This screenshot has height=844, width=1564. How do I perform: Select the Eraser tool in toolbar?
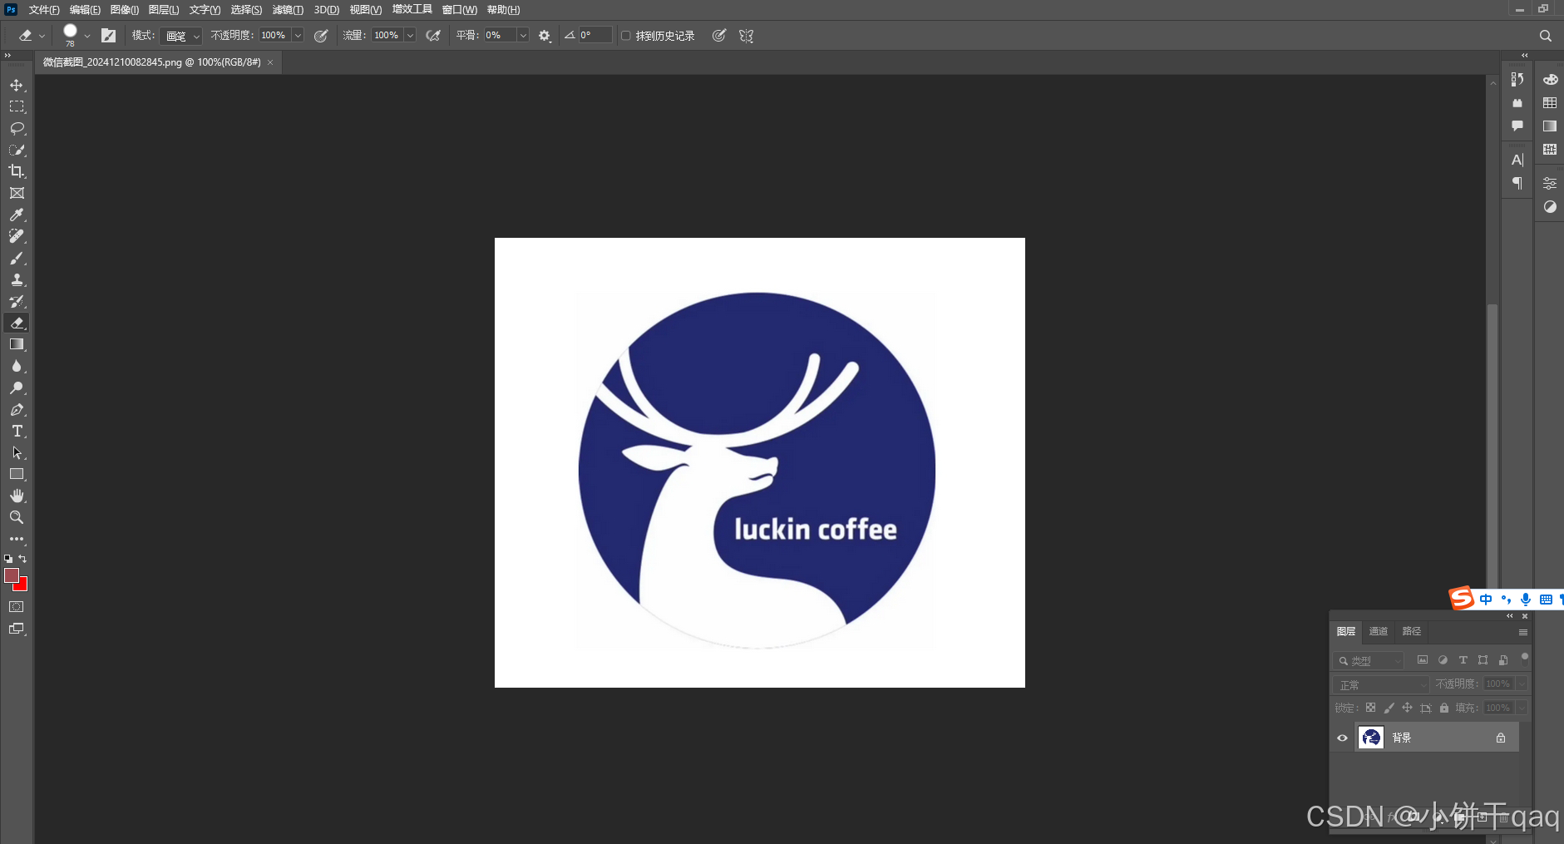pos(17,323)
